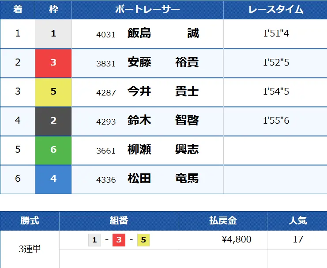Open racer 今井 貴士 profile

pos(163,92)
